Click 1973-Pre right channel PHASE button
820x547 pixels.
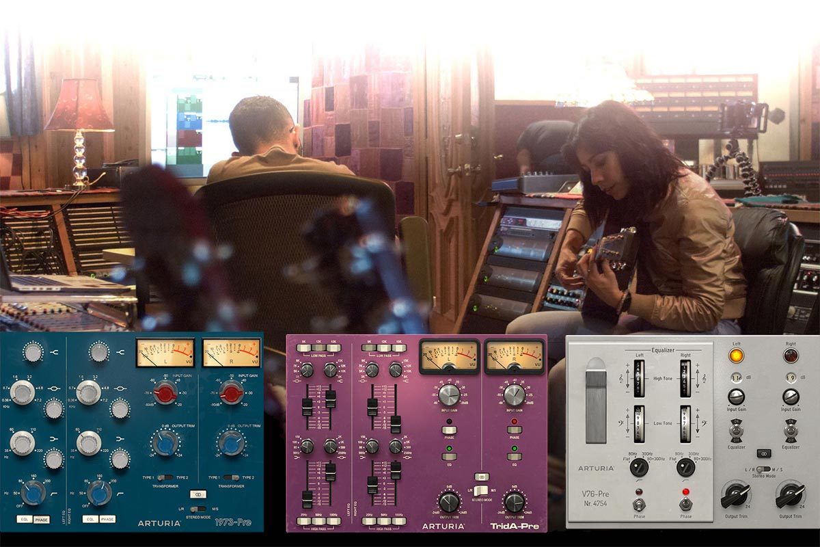pyautogui.click(x=107, y=519)
